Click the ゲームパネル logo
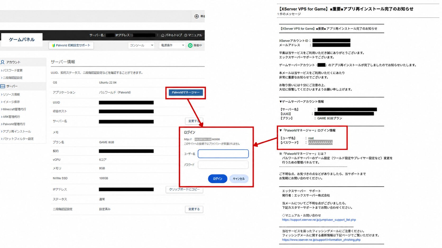Image resolution: width=442 pixels, height=248 pixels. 22,40
